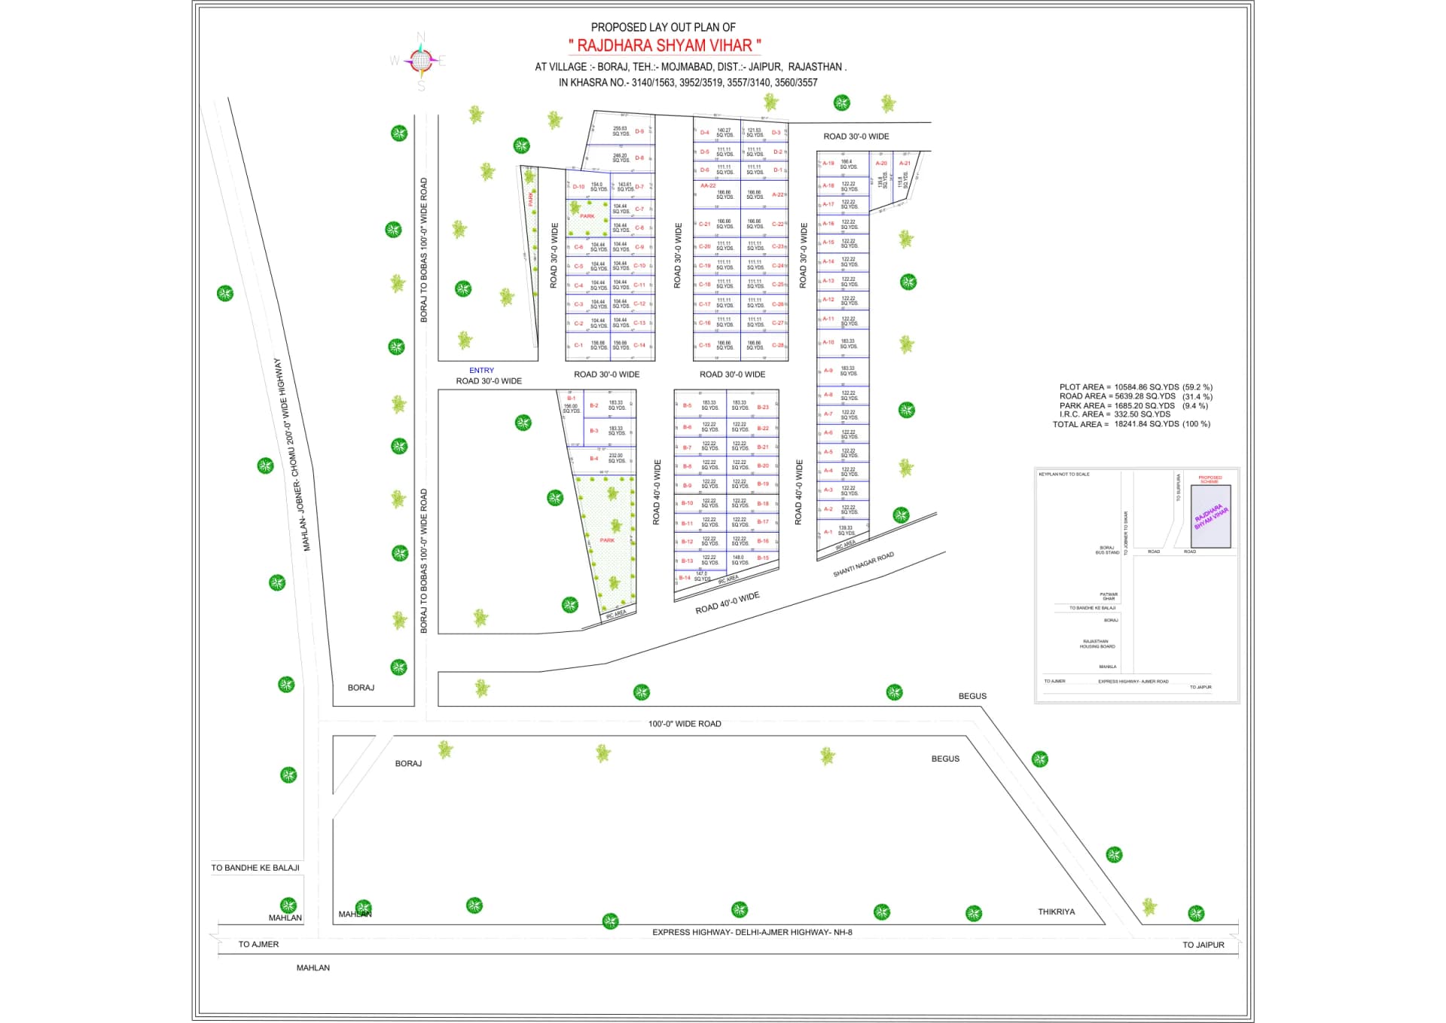Select plot label C-14
1446x1023 pixels.
click(x=639, y=345)
